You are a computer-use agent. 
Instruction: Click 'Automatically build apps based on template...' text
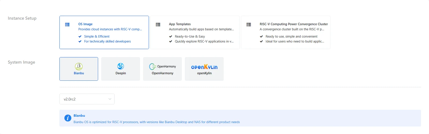coord(201,29)
